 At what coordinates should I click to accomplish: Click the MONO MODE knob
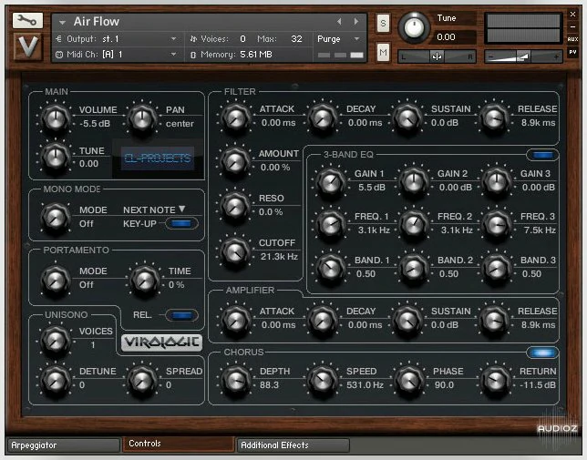56,218
